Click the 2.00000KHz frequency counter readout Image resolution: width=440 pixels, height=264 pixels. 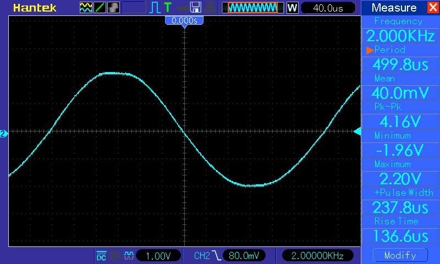coord(317,256)
